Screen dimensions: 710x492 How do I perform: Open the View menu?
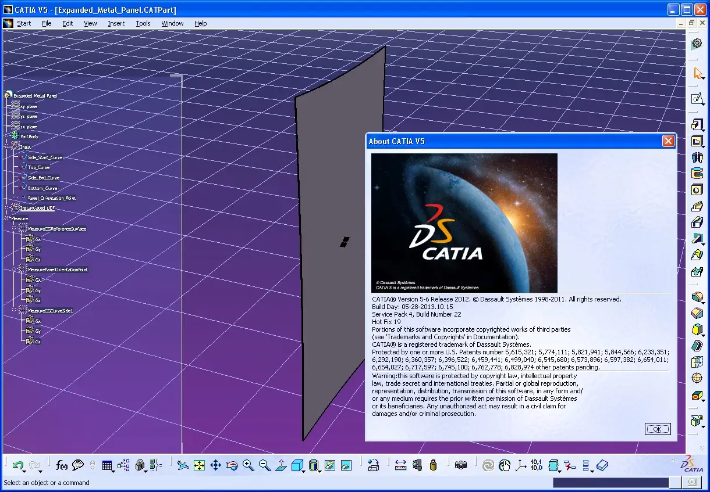tap(90, 23)
